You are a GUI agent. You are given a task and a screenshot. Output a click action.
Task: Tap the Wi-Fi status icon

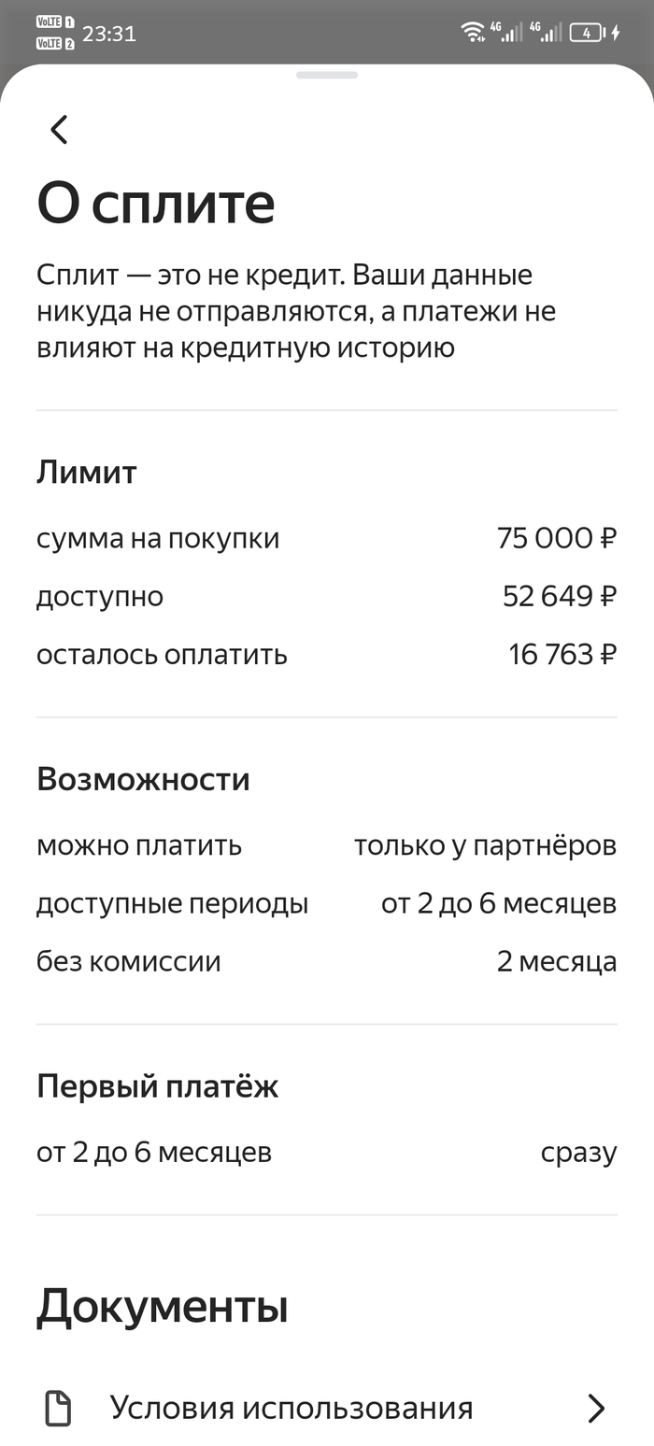pyautogui.click(x=474, y=33)
